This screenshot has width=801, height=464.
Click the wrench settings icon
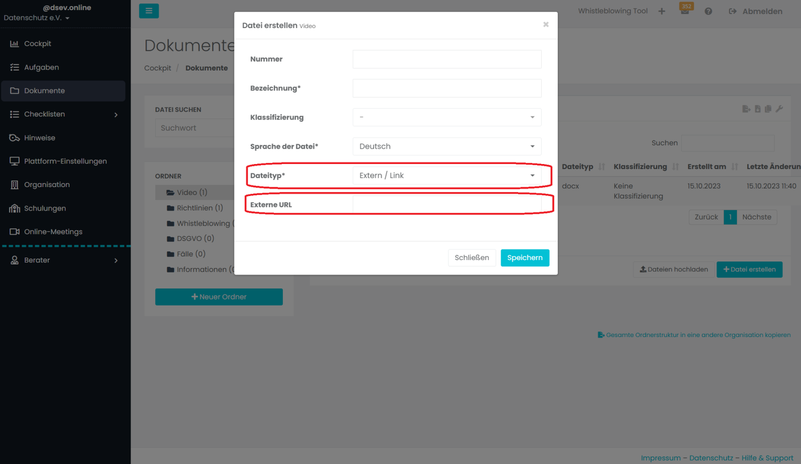point(779,109)
